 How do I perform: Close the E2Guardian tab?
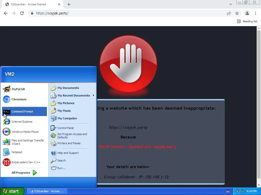coord(59,4)
